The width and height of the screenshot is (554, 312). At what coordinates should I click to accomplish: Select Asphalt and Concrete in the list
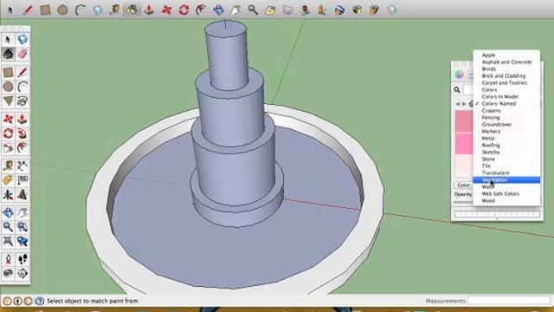pos(506,62)
